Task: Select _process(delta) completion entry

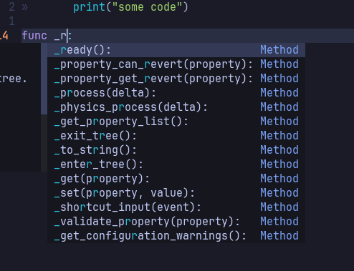Action: (176, 93)
